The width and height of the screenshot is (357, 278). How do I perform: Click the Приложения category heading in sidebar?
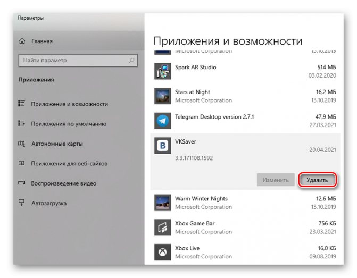tap(36, 80)
